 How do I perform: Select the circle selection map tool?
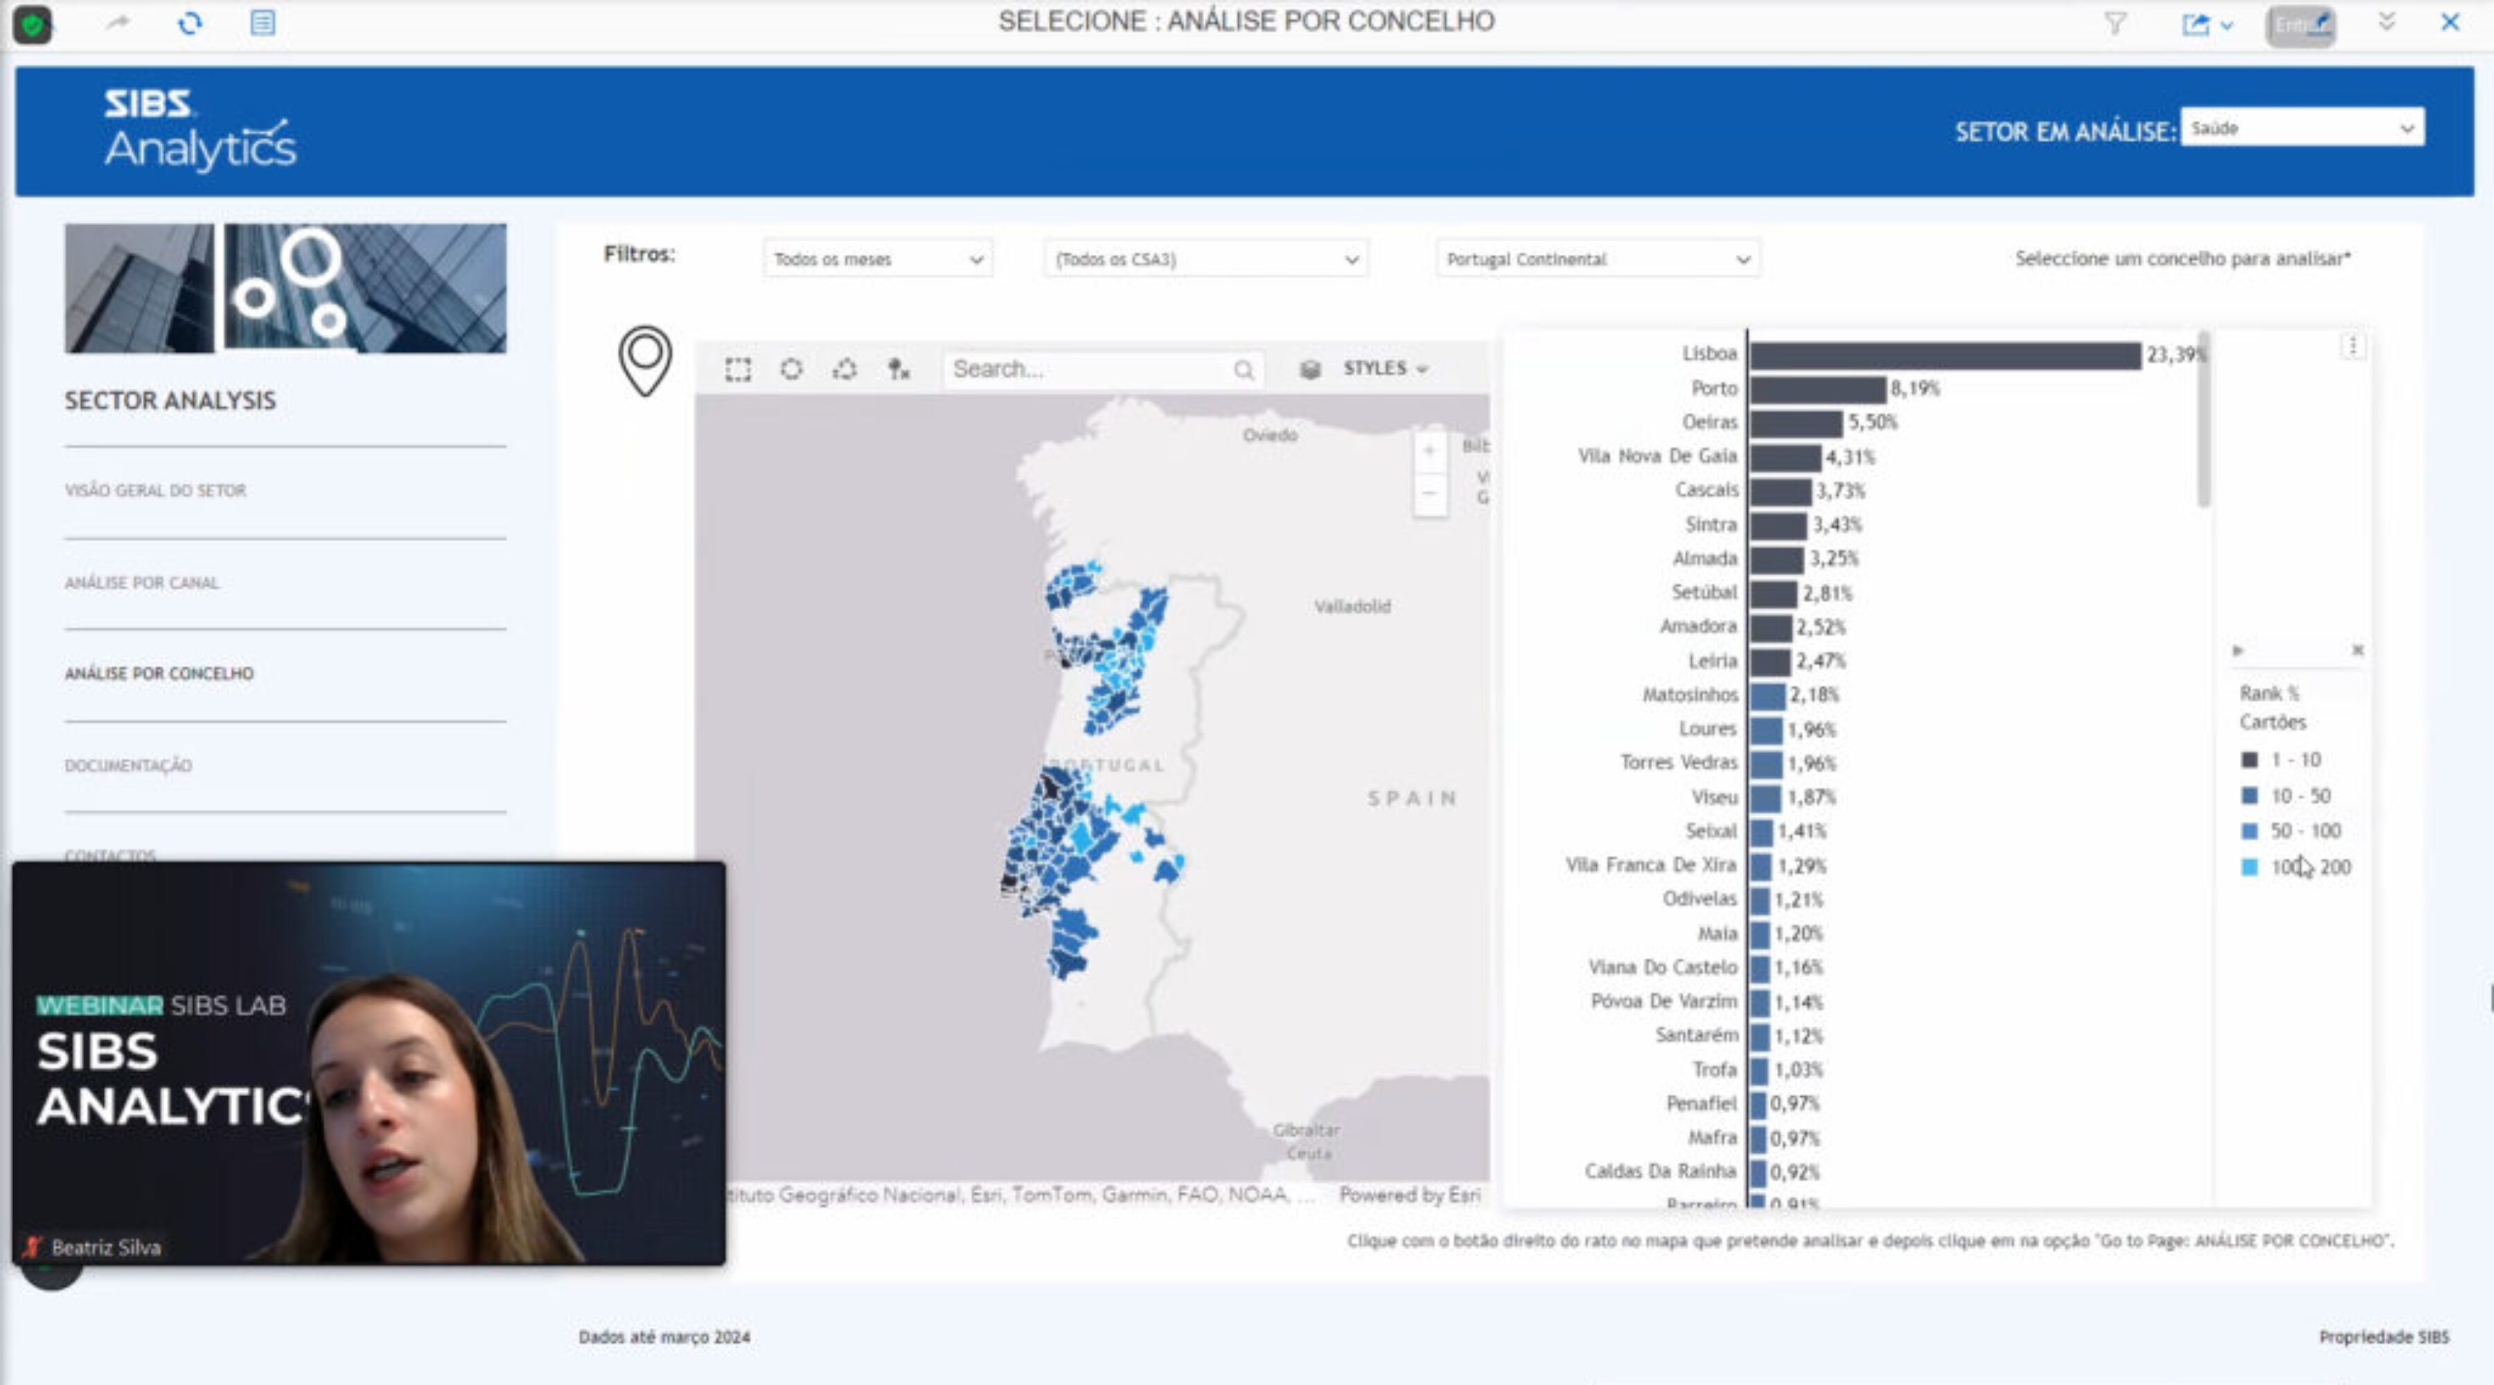791,368
